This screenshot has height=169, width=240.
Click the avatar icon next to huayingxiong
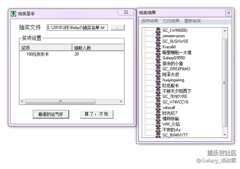click(158, 80)
